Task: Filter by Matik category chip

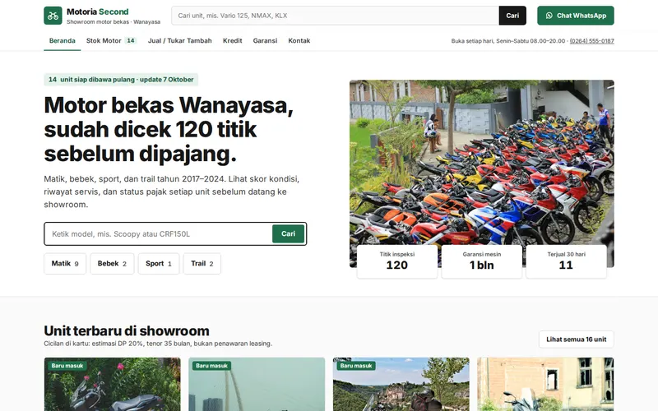Action: pos(65,264)
